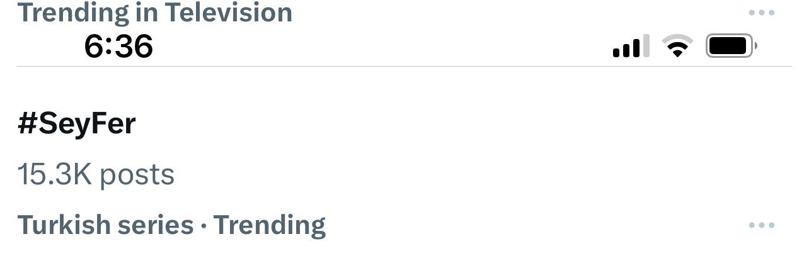Click the 15.3K post count number
This screenshot has height=278, width=809.
[x=55, y=174]
